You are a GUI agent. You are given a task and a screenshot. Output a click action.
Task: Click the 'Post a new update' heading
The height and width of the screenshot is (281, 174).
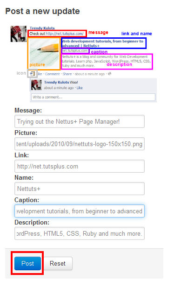42,11
